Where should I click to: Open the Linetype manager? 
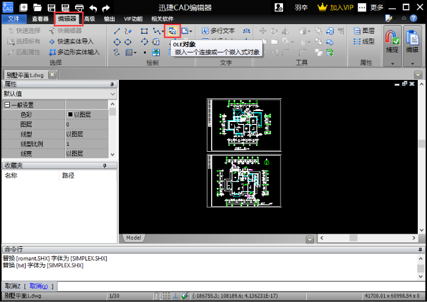(364, 41)
